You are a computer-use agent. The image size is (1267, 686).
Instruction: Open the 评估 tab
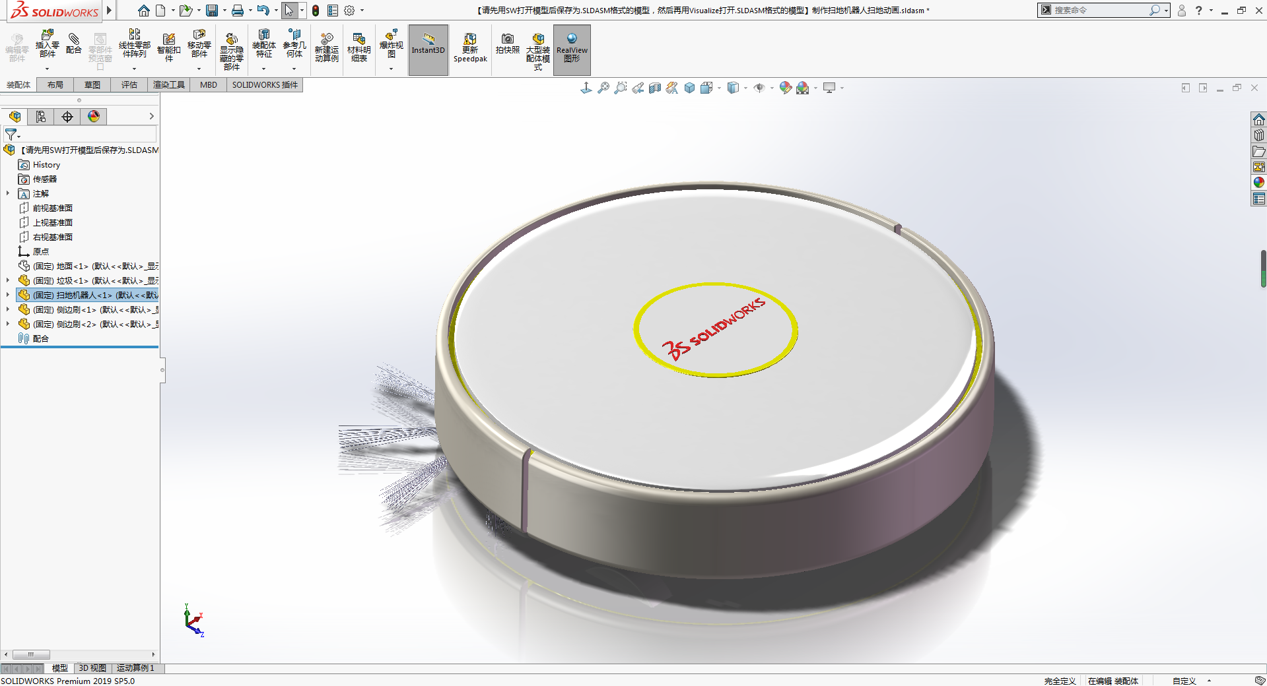(129, 84)
